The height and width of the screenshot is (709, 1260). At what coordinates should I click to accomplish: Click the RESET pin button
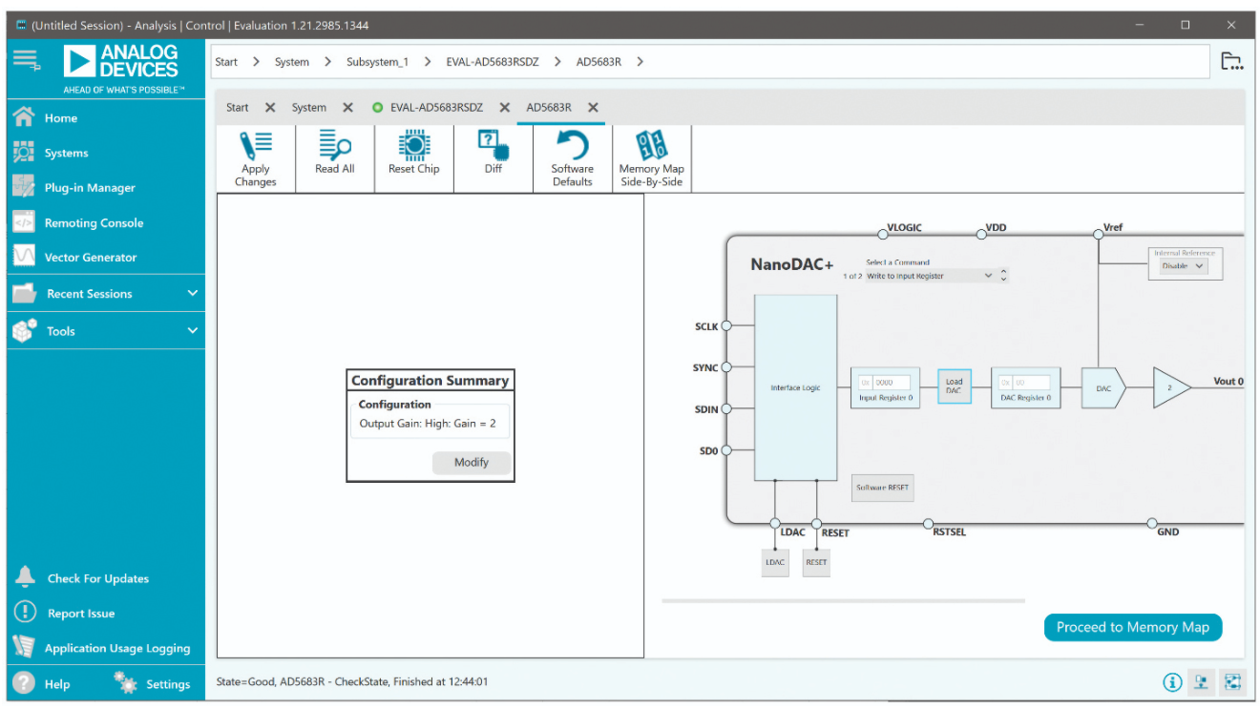(816, 562)
